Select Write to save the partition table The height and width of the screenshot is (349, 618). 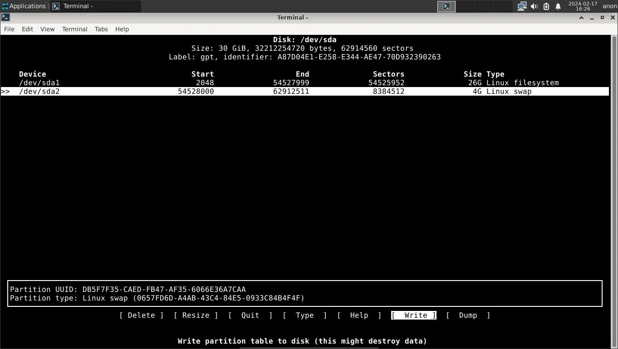(x=413, y=315)
